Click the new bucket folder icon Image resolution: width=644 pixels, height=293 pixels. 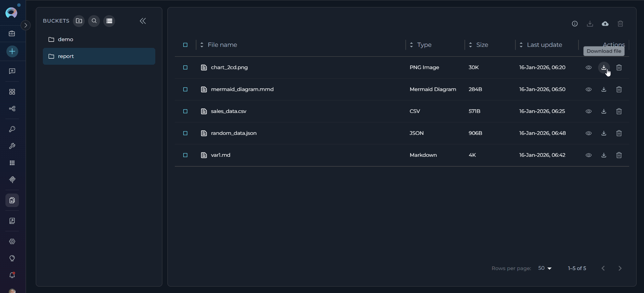pyautogui.click(x=79, y=21)
